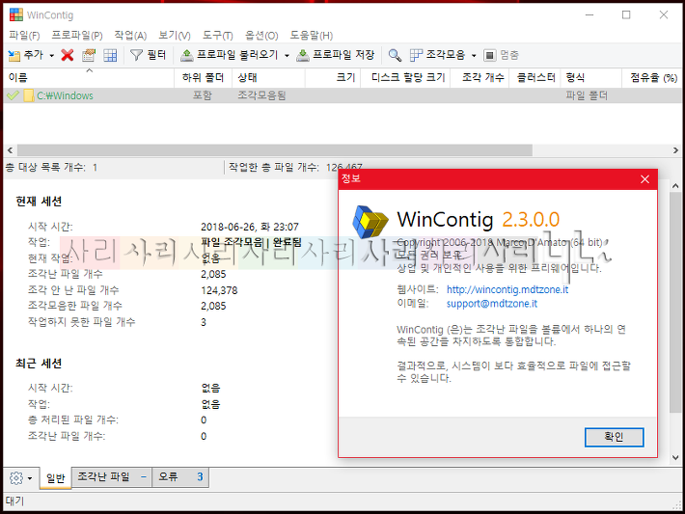Click the session panel vertical scrollbar thumb

(x=675, y=301)
